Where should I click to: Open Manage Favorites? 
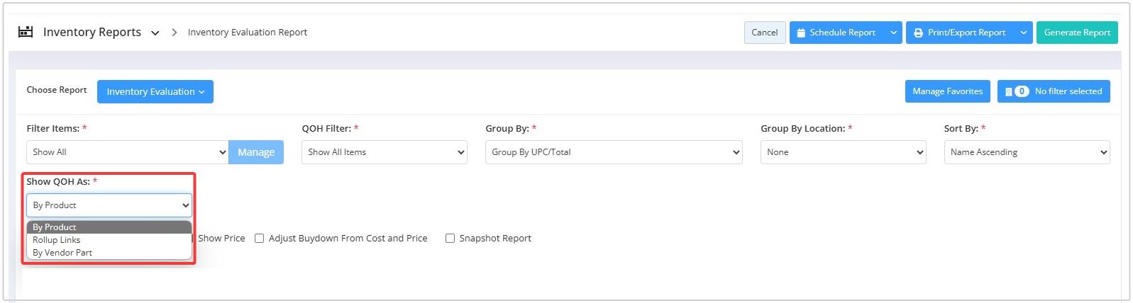pyautogui.click(x=947, y=91)
